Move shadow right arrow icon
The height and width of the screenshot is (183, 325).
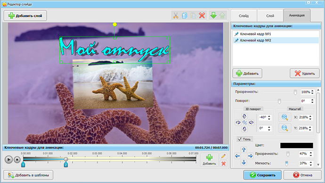click(250, 156)
